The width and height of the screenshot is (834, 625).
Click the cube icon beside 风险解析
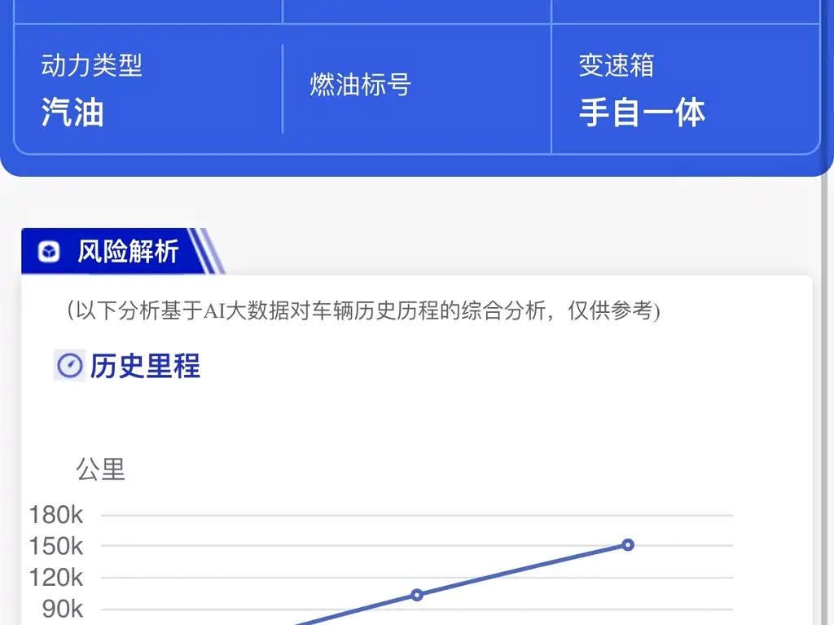50,252
